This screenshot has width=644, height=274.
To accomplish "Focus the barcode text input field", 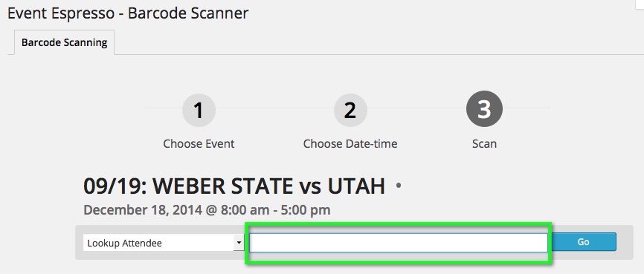I will (x=399, y=243).
